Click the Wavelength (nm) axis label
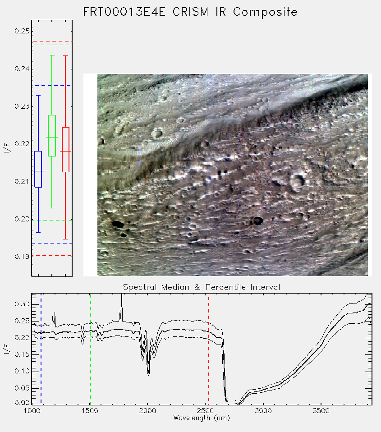This screenshot has height=432, width=381. pyautogui.click(x=202, y=418)
